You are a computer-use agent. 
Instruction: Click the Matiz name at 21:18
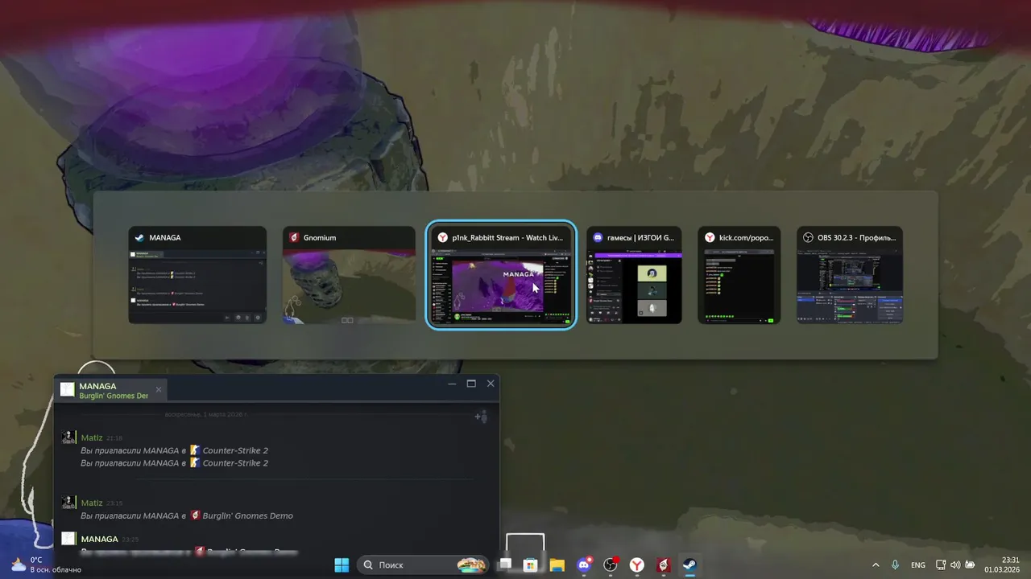pos(92,438)
